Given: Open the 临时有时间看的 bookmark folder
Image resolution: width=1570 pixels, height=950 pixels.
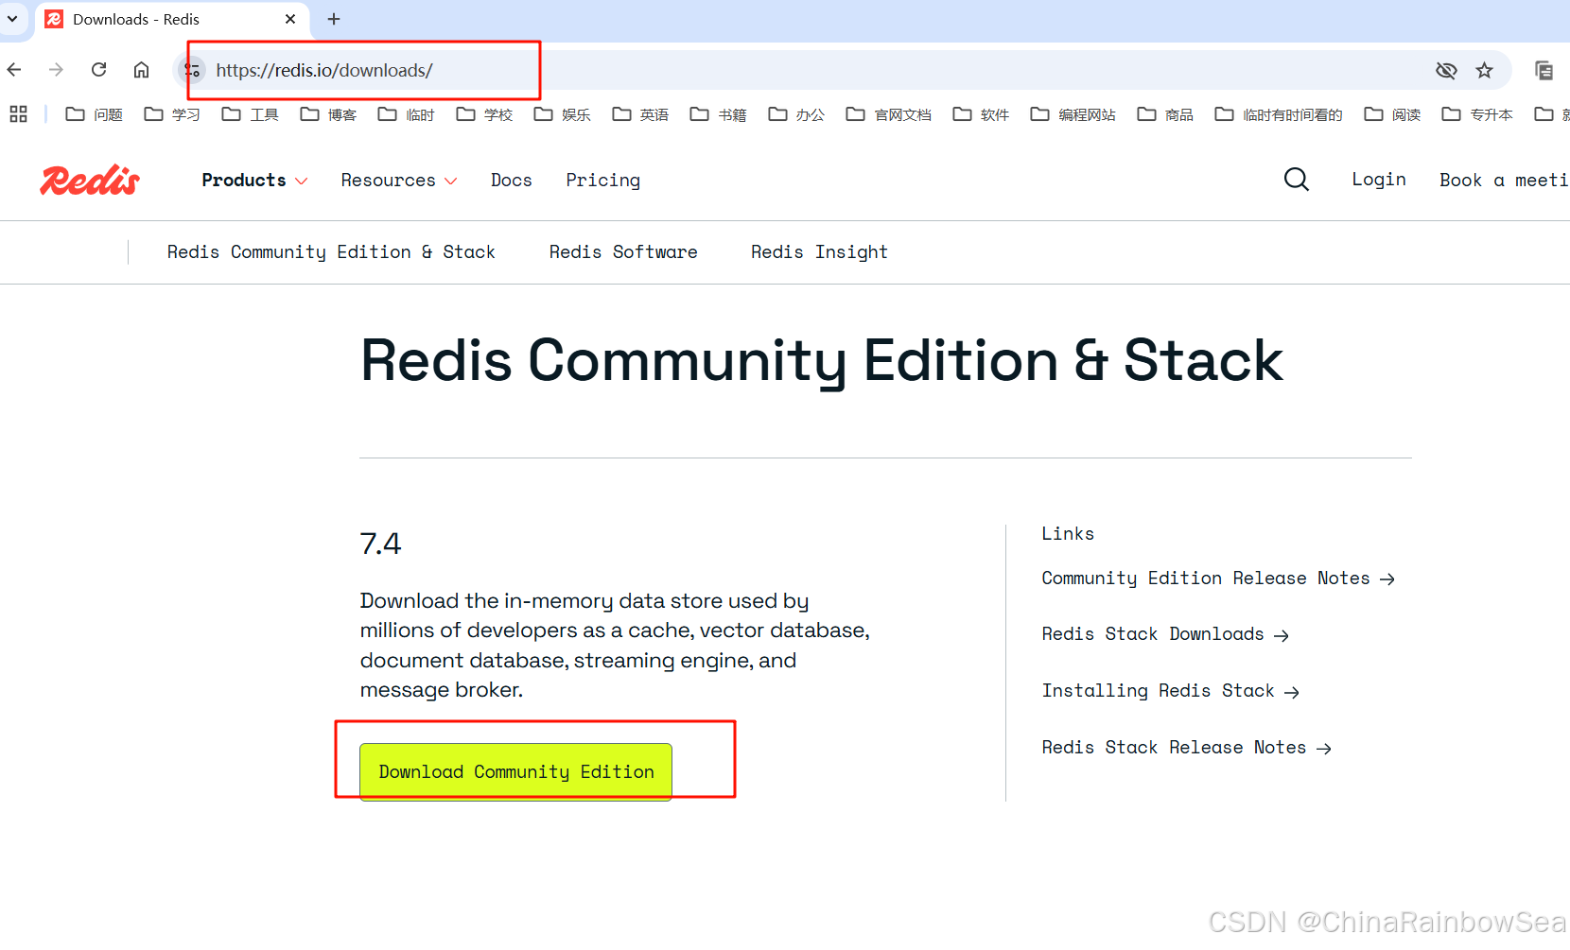Looking at the screenshot, I should [x=1279, y=114].
